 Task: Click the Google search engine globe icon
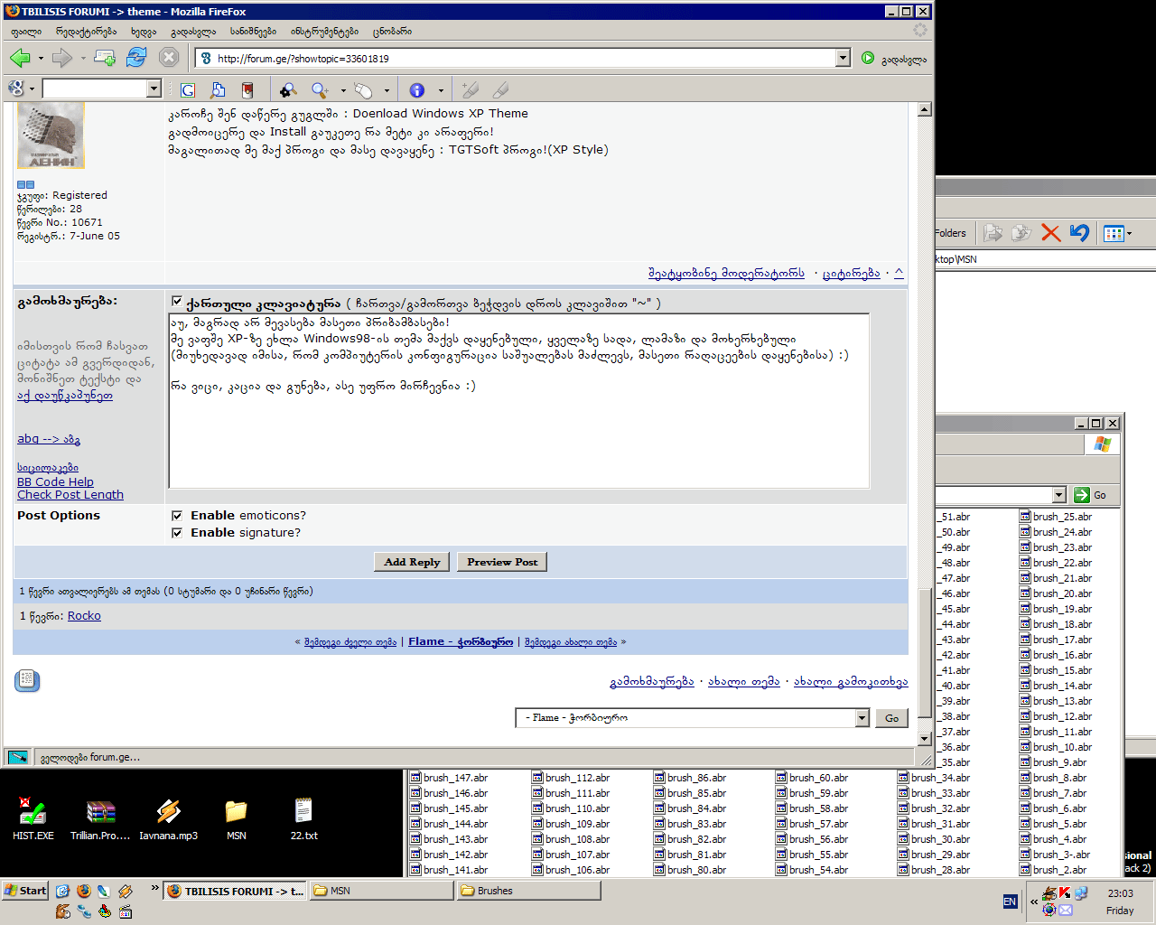[15, 89]
